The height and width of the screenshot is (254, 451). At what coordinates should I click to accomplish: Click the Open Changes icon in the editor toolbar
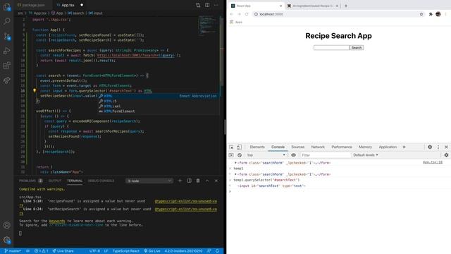pyautogui.click(x=198, y=5)
